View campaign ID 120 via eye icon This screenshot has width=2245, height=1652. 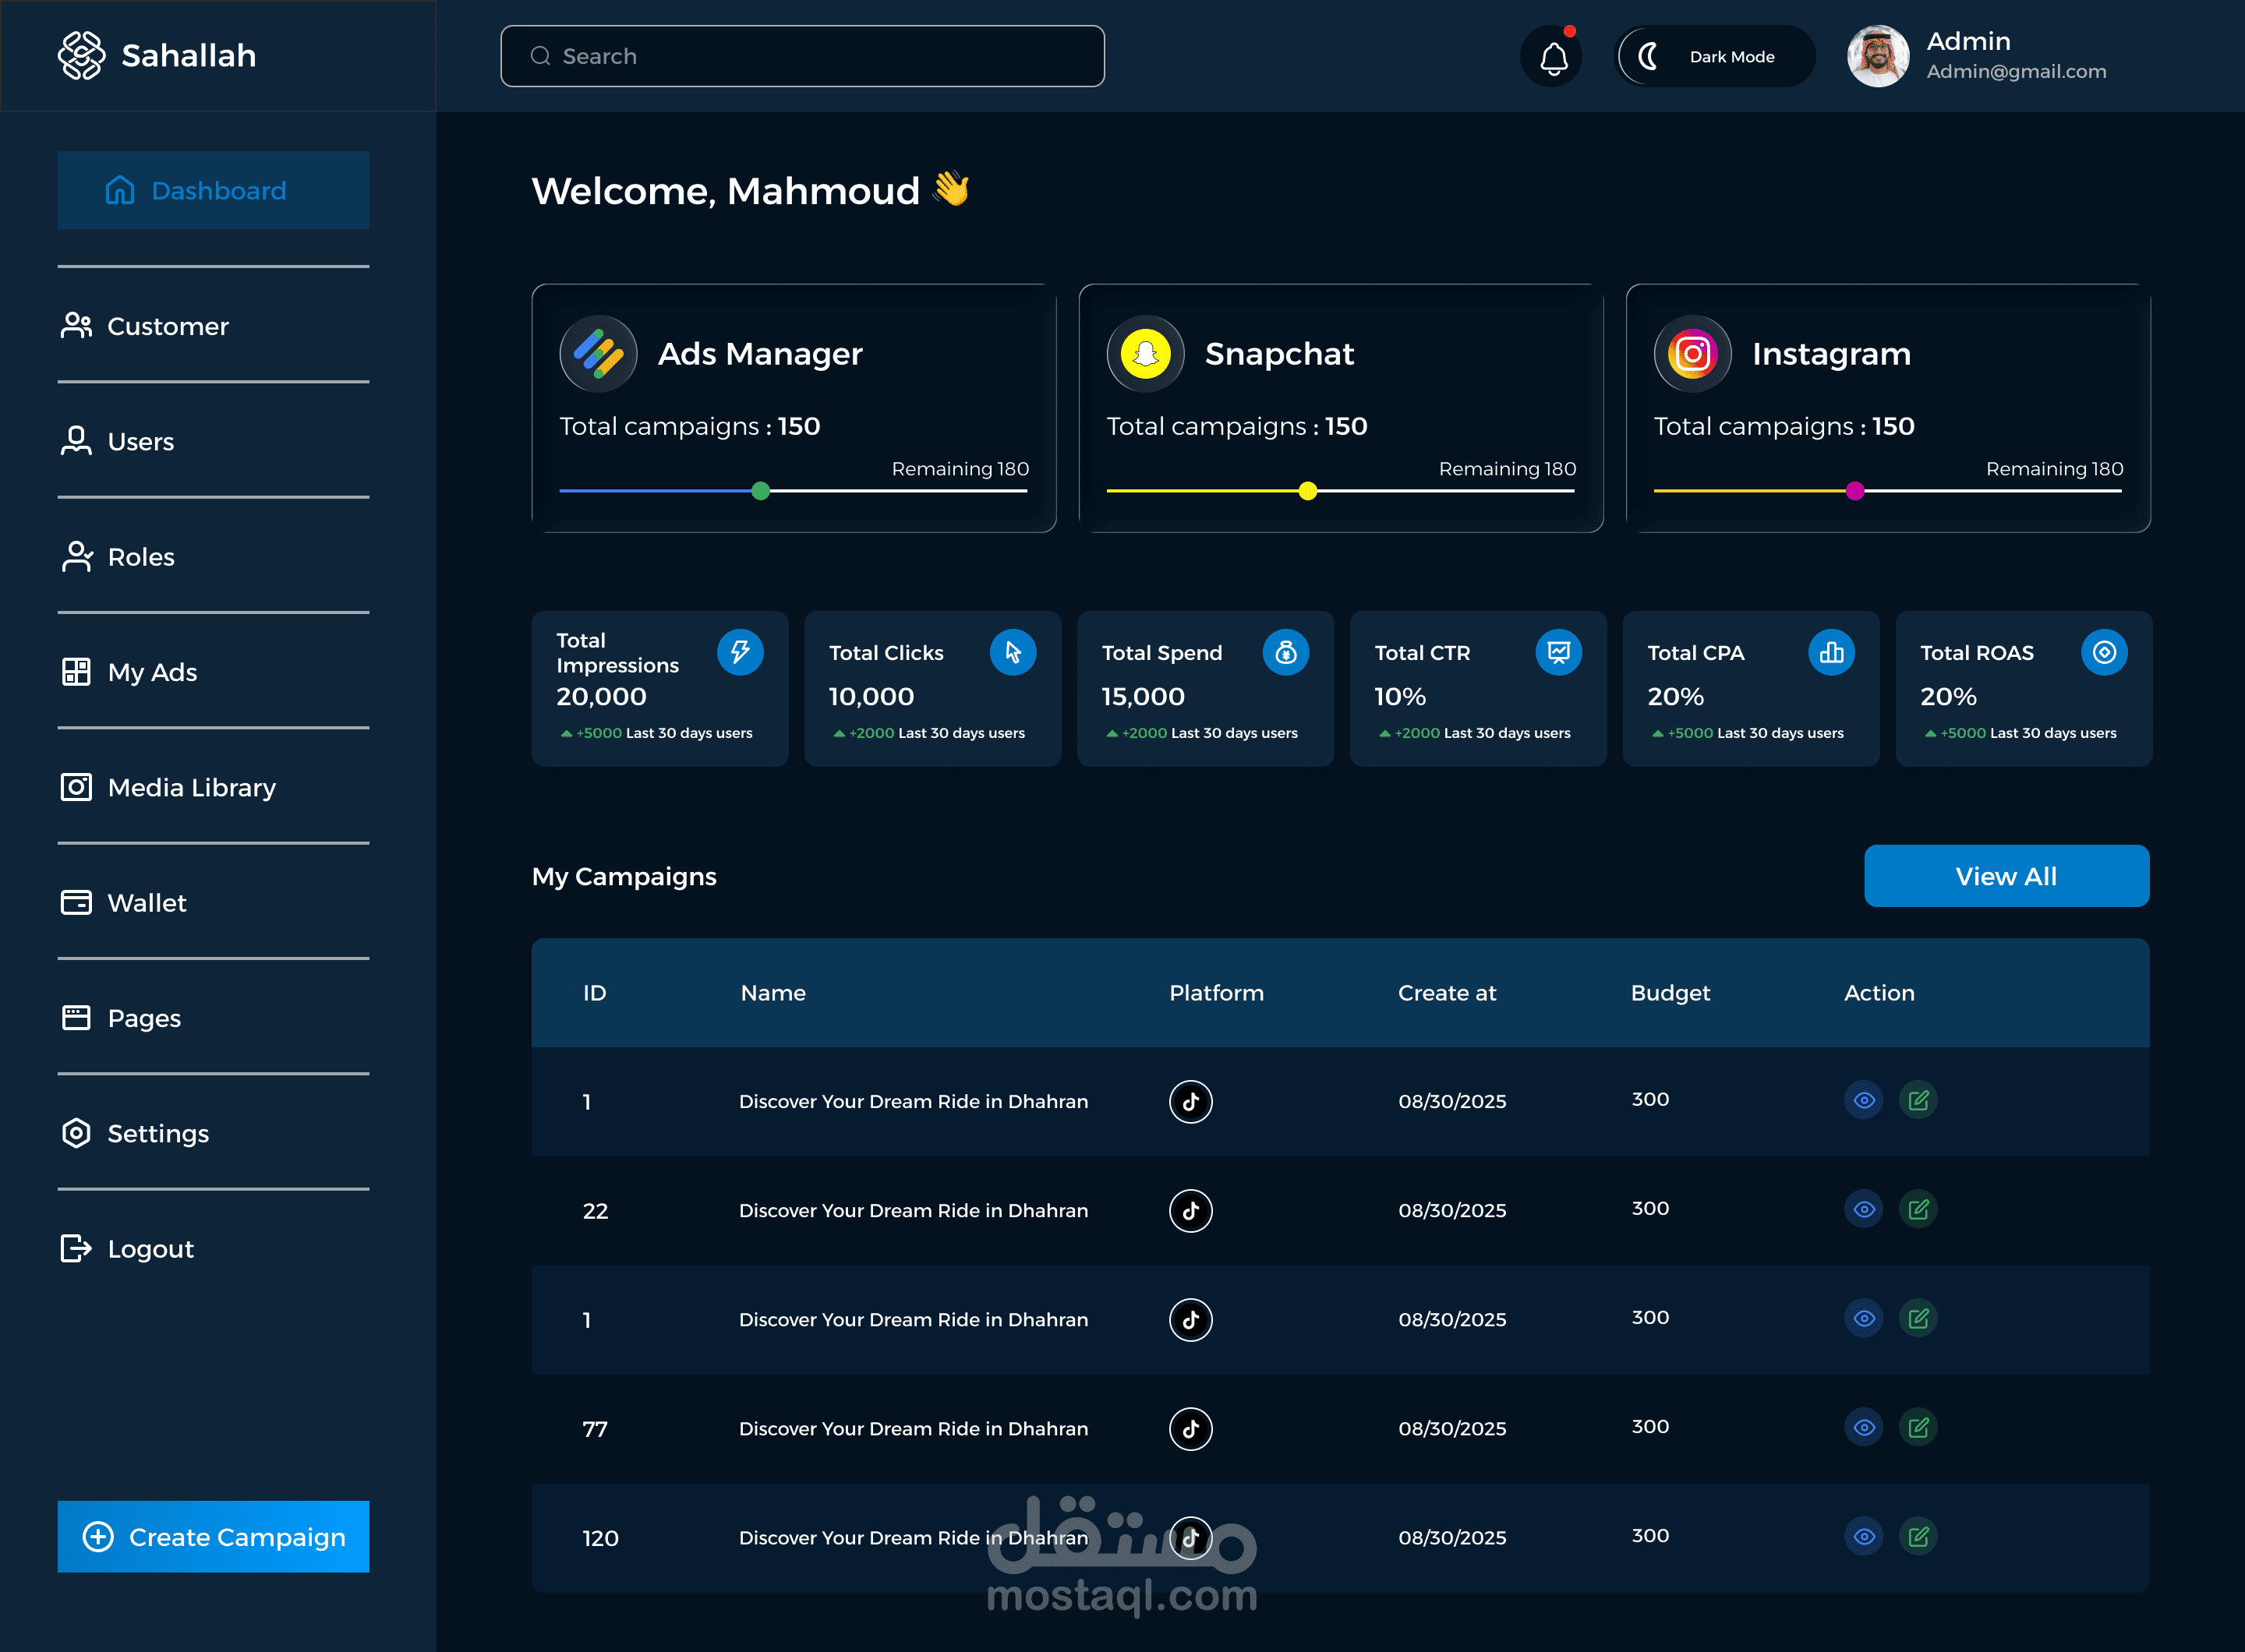click(x=1863, y=1536)
